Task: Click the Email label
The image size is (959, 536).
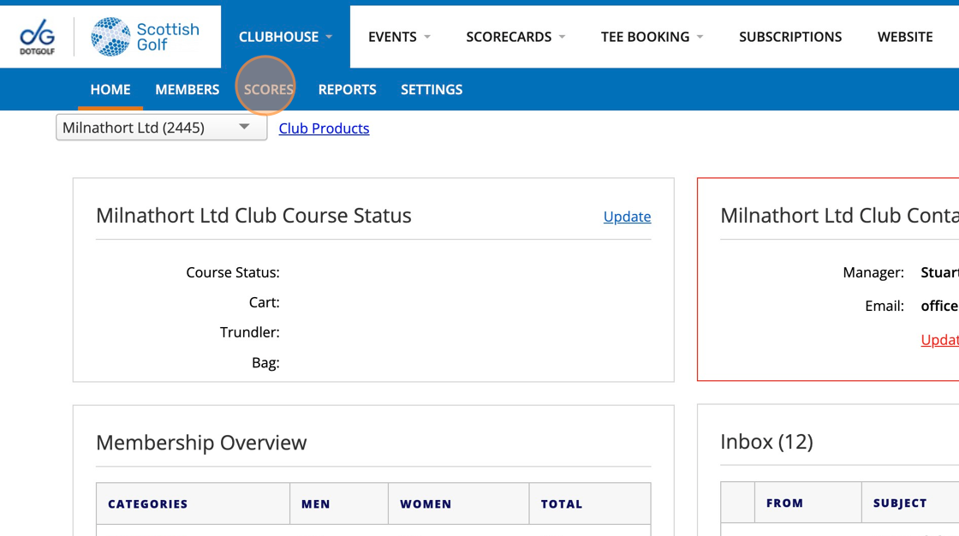Action: (885, 306)
